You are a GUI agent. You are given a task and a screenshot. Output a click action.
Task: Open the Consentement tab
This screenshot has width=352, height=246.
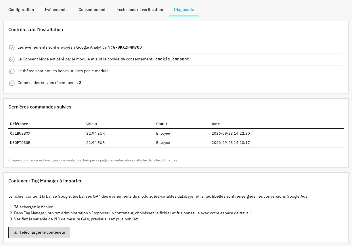click(x=92, y=9)
